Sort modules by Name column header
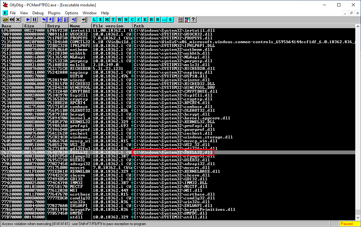The image size is (361, 227). [80, 26]
